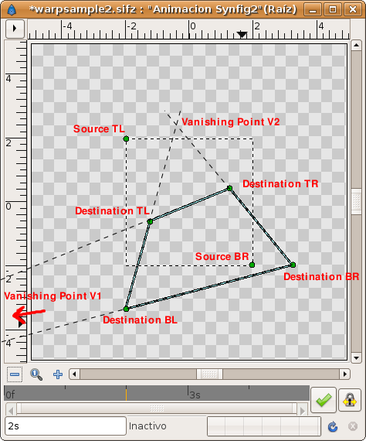Toggle the keyframe lock button
This screenshot has width=366, height=441.
(350, 400)
